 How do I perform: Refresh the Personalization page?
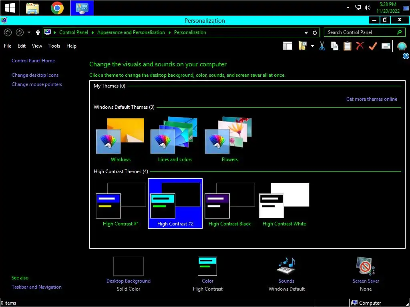[x=315, y=33]
